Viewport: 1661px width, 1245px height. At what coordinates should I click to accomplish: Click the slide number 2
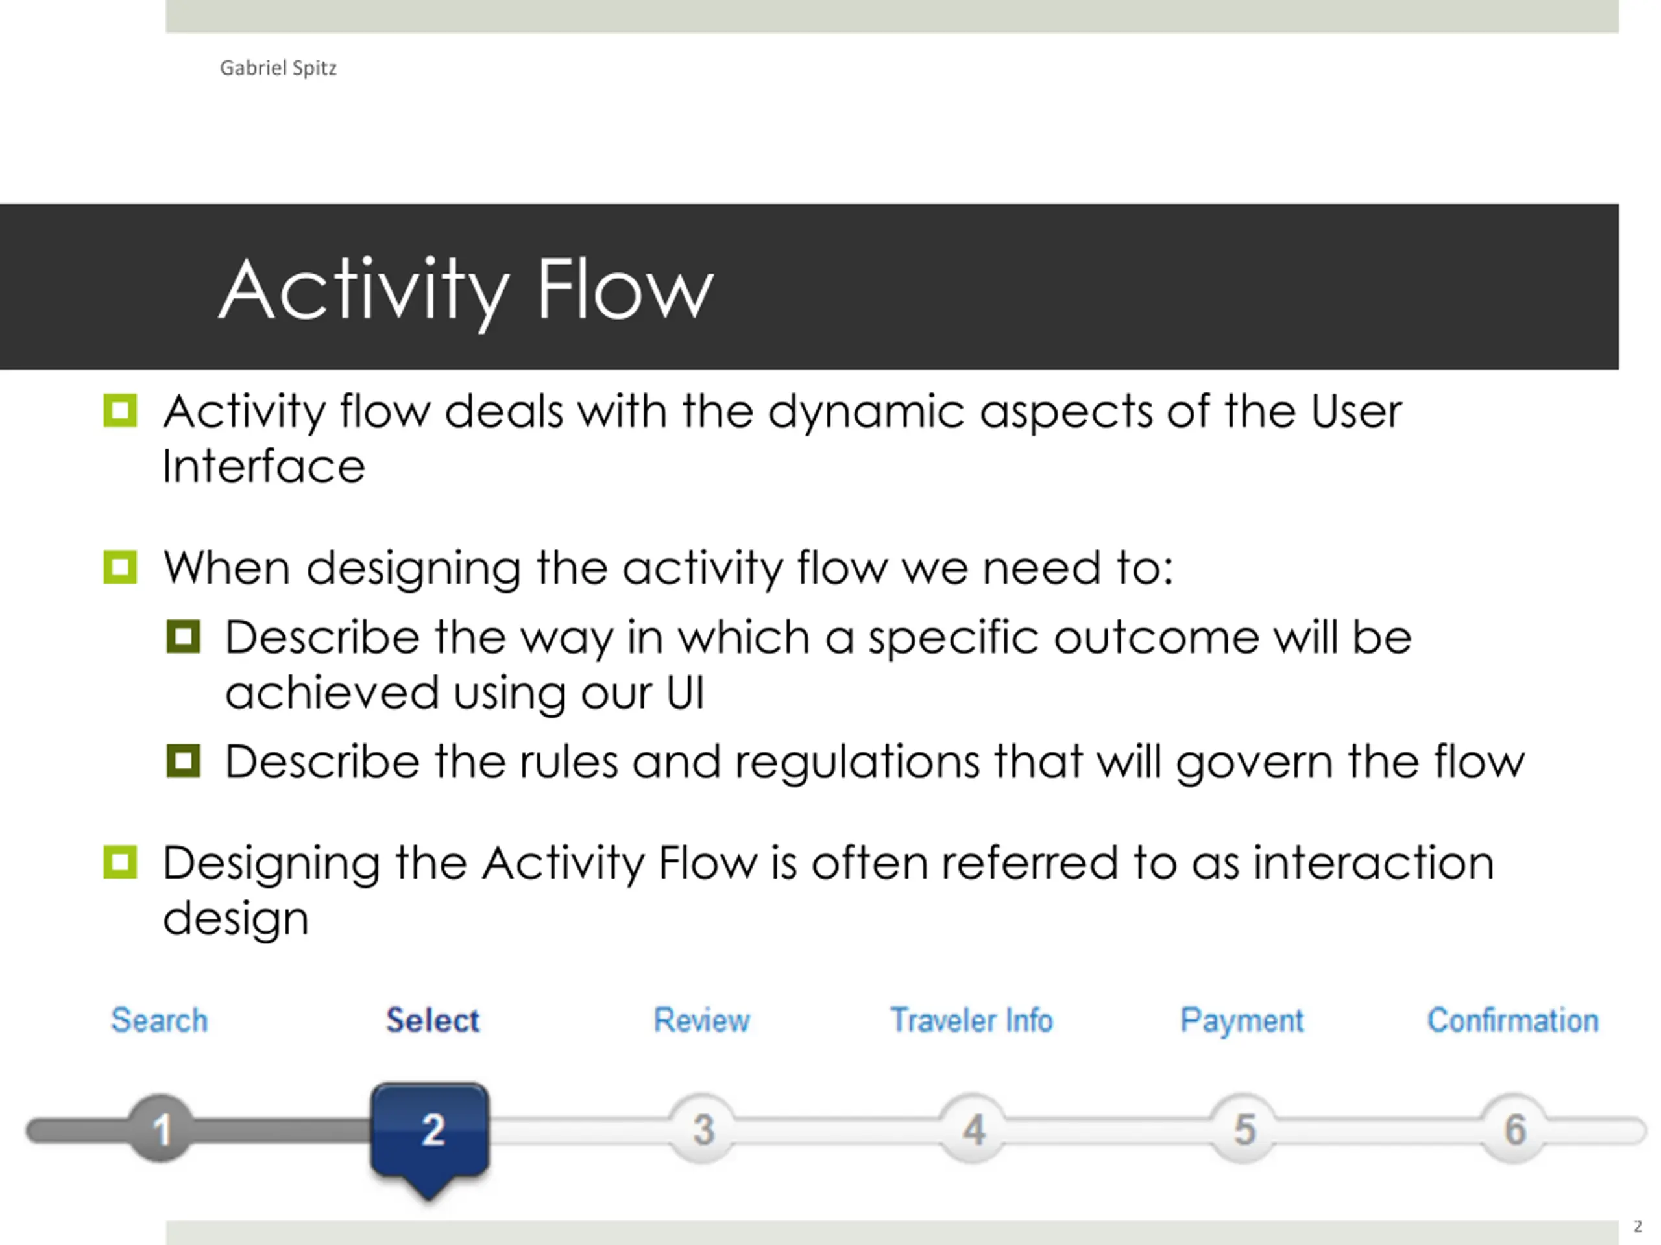[1638, 1226]
